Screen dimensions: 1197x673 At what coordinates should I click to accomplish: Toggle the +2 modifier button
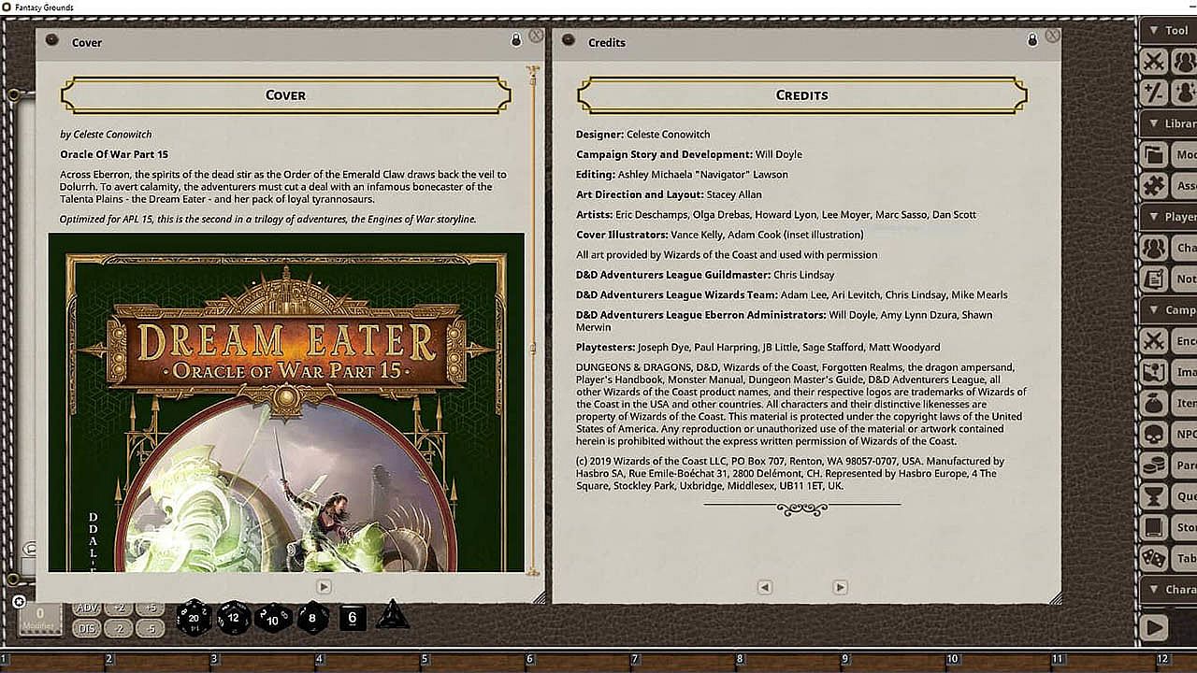pyautogui.click(x=119, y=609)
